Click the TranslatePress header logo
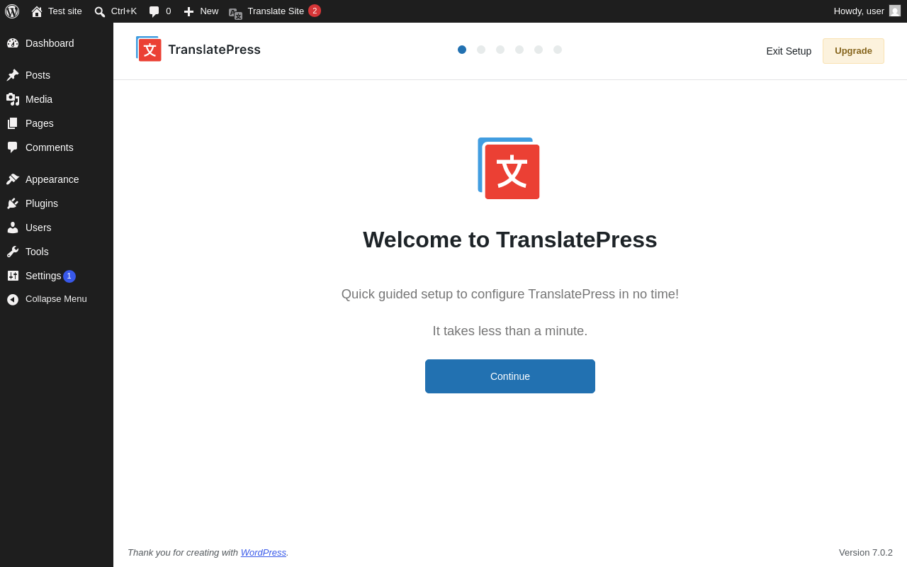This screenshot has width=907, height=567. click(198, 50)
